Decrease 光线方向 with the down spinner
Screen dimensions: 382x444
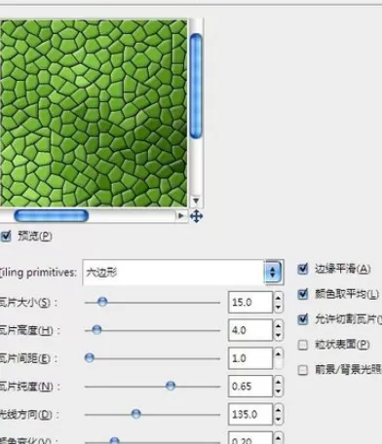(x=278, y=420)
